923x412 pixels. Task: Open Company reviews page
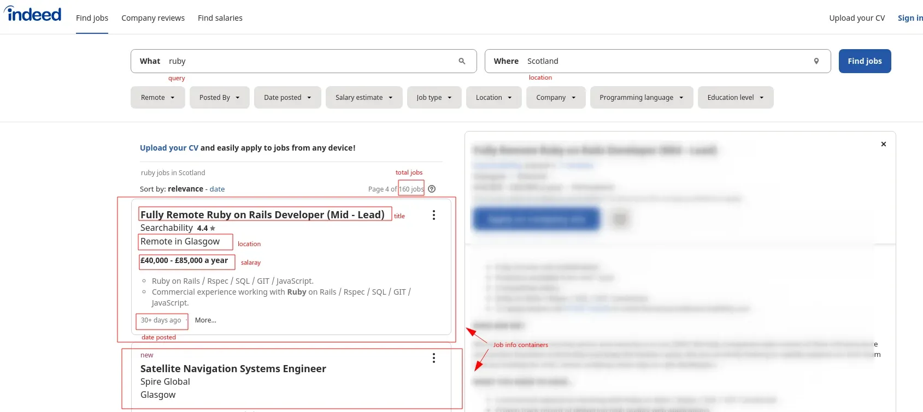click(x=153, y=18)
